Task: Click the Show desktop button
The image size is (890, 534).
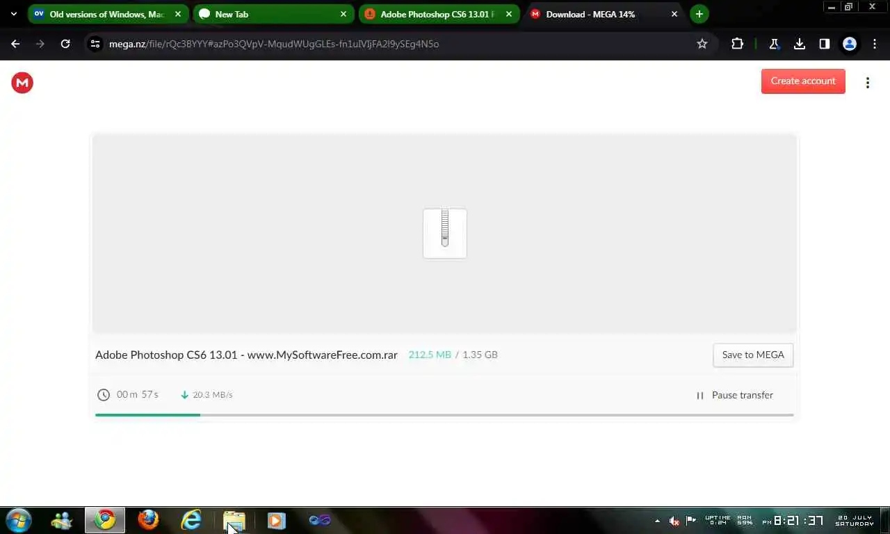Action: tap(885, 520)
